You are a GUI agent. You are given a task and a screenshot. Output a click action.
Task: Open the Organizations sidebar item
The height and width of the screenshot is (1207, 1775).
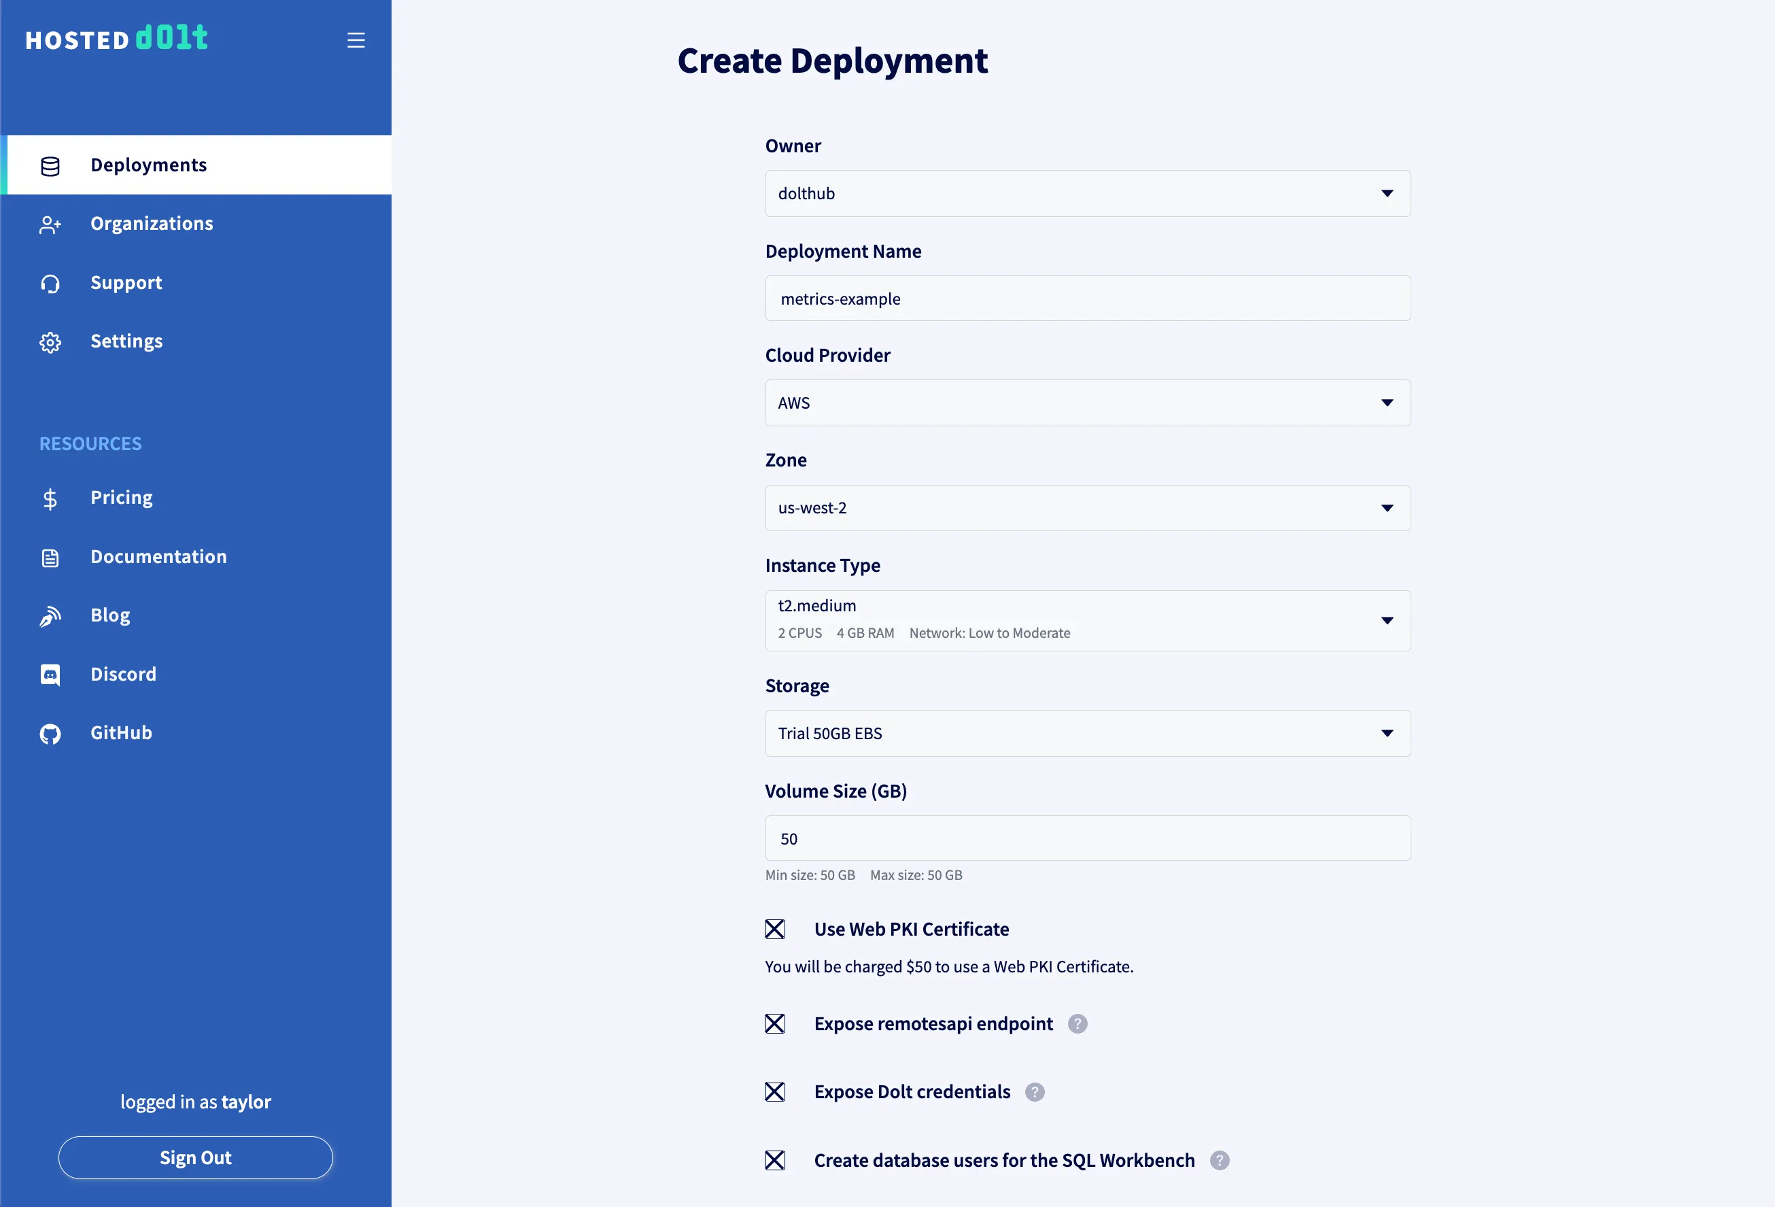click(x=151, y=223)
